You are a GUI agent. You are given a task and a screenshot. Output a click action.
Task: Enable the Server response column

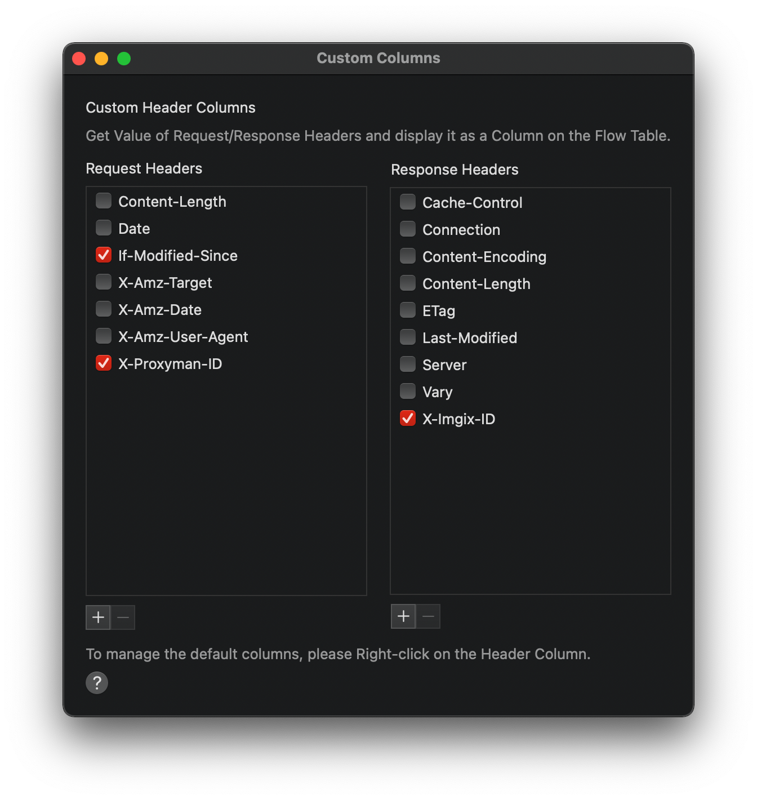(407, 364)
